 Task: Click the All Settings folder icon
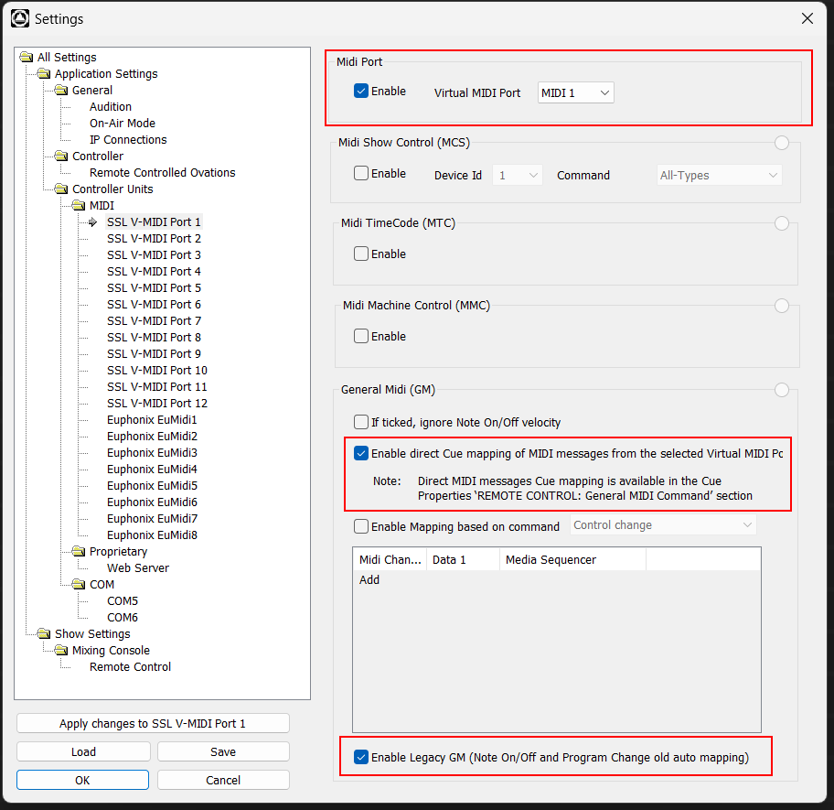click(x=26, y=57)
